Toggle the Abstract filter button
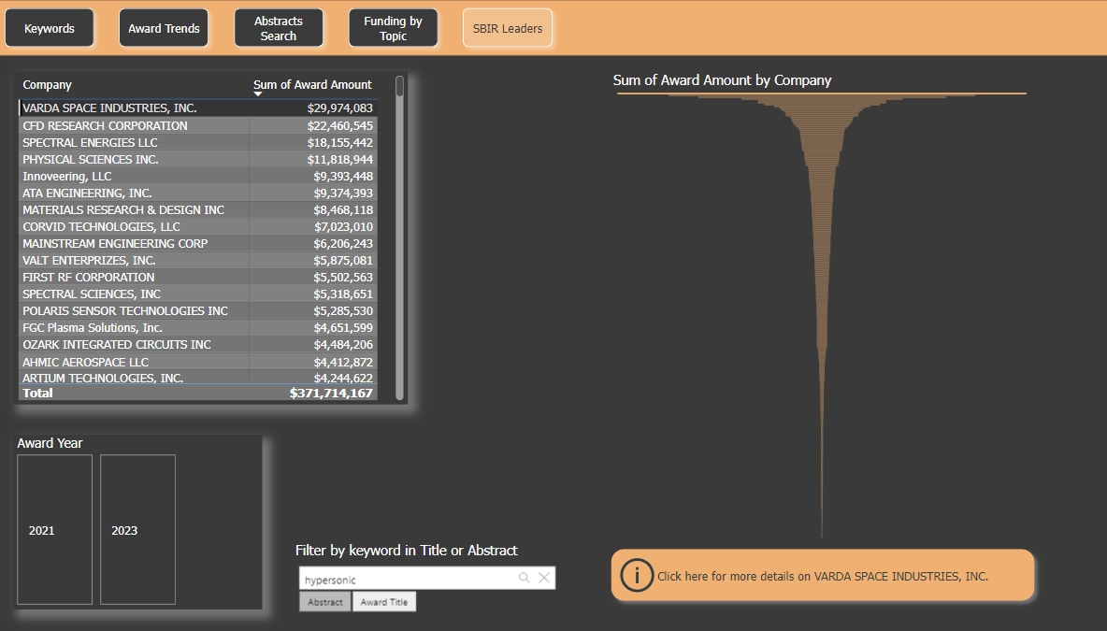Image resolution: width=1107 pixels, height=631 pixels. tap(324, 602)
